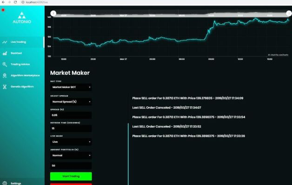Screen dimensions: 292x185
Task: Click the Refresh Time seconds field
Action: (x=71, y=128)
